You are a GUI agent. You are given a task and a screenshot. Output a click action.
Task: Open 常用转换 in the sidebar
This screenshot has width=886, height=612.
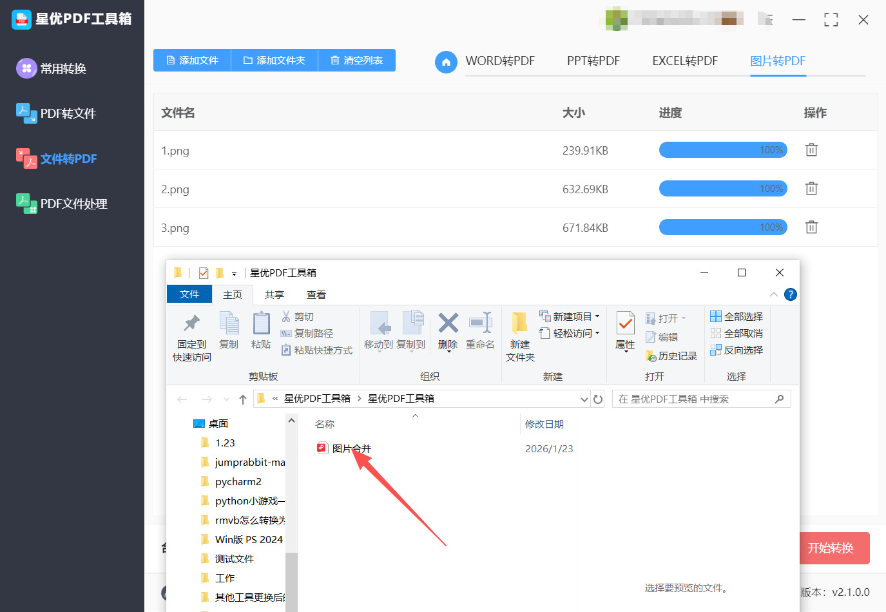(52, 68)
